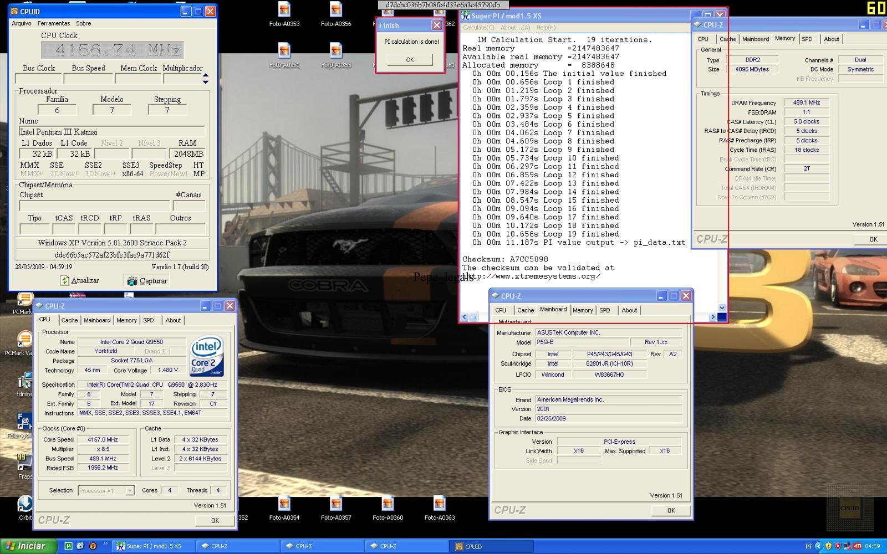This screenshot has height=554, width=887.
Task: Click OK in the mainboard CPU-Z window
Action: [671, 510]
